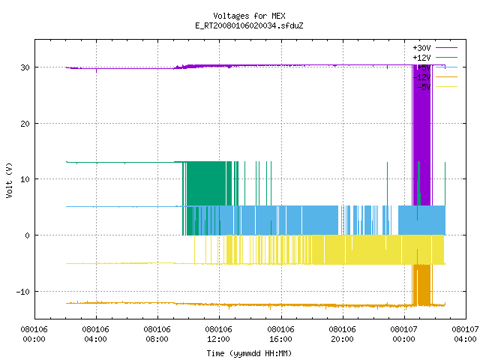The image size is (480, 360).
Task: Click the y-axis tick label 0
Action: click(x=28, y=235)
